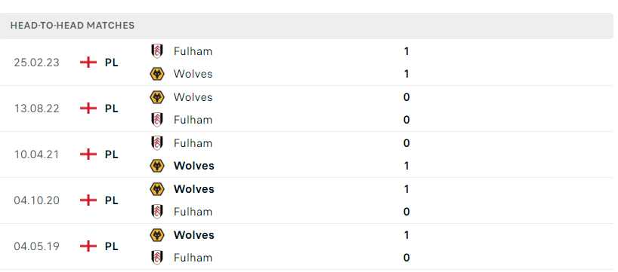Select PL league label in 13.08.22 row

112,108
